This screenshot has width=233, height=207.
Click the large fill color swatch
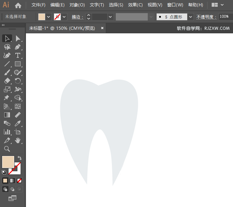pyautogui.click(x=8, y=162)
